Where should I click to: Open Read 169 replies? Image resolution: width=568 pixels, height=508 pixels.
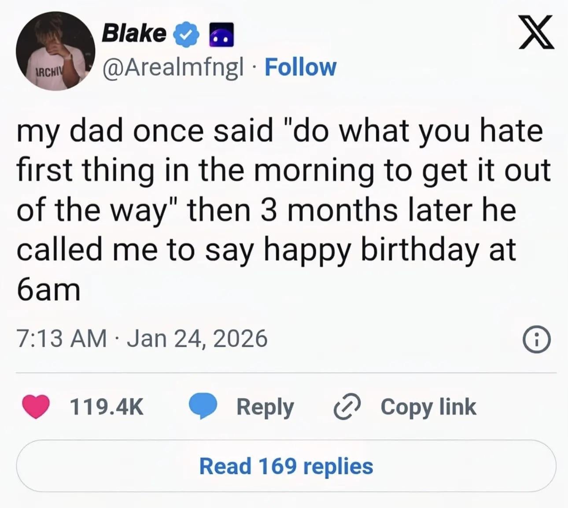tap(286, 466)
